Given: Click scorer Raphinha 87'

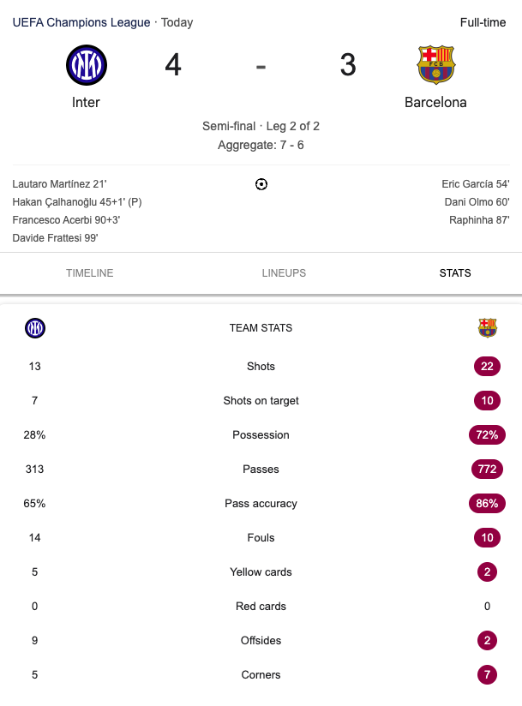Looking at the screenshot, I should point(479,220).
